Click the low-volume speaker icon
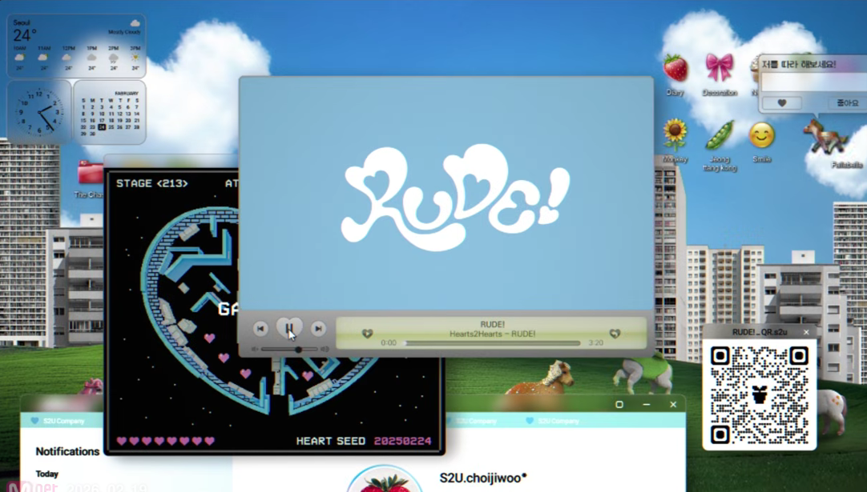This screenshot has height=492, width=867. point(255,349)
